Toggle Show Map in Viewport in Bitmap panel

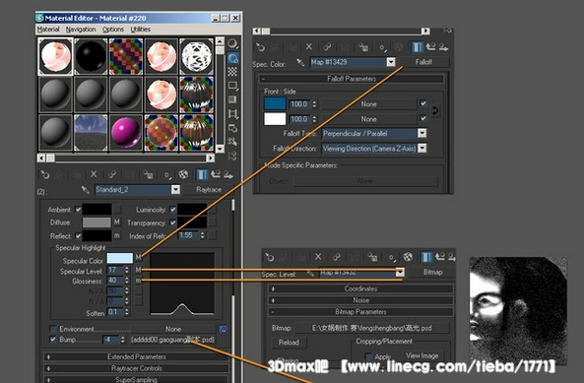point(408,257)
